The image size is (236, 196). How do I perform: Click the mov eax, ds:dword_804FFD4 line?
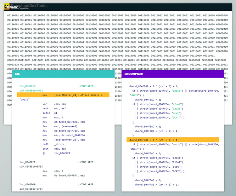[64, 135]
